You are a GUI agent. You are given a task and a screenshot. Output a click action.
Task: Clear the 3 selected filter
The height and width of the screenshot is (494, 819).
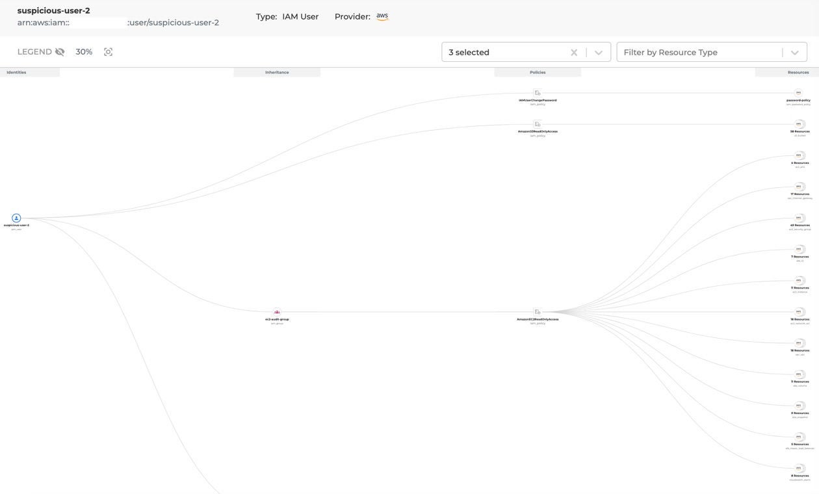pos(574,53)
